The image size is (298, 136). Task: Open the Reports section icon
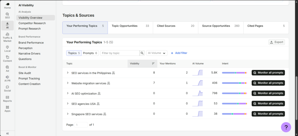pyautogui.click(x=7, y=99)
